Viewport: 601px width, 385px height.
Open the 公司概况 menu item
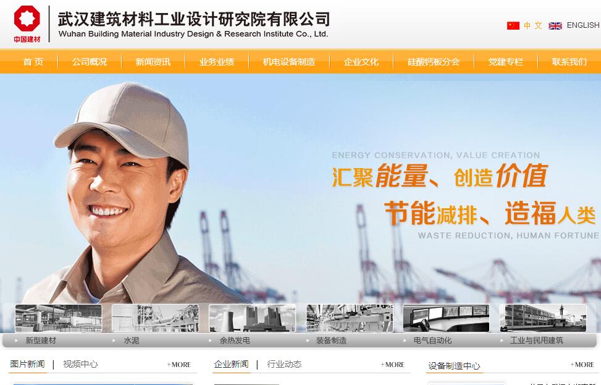coord(90,62)
